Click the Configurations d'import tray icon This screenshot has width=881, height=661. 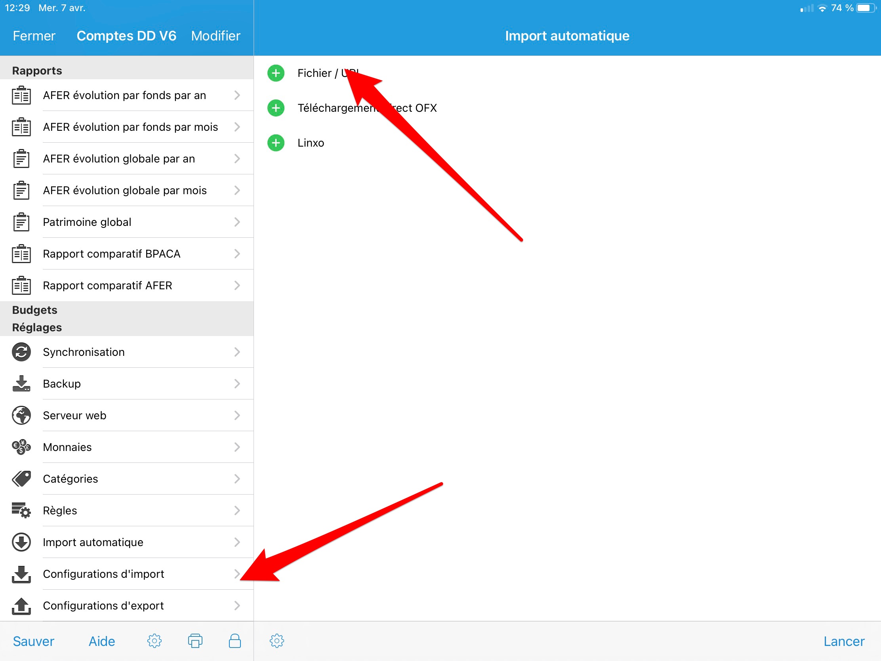click(21, 574)
